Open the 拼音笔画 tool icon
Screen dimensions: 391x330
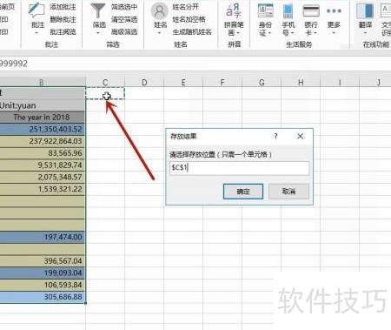point(234,11)
